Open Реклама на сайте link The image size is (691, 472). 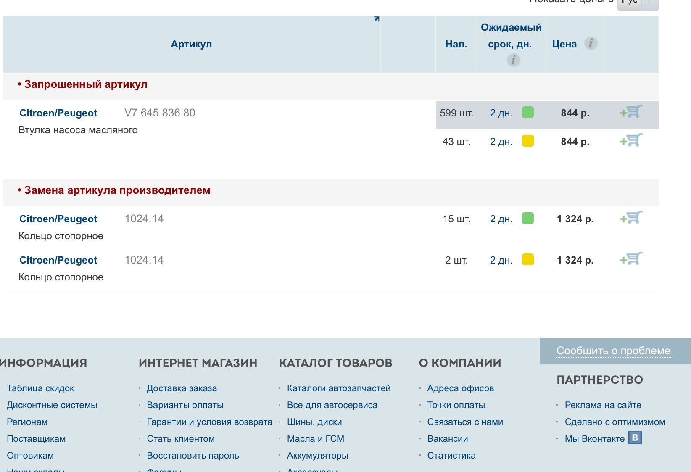tap(603, 405)
